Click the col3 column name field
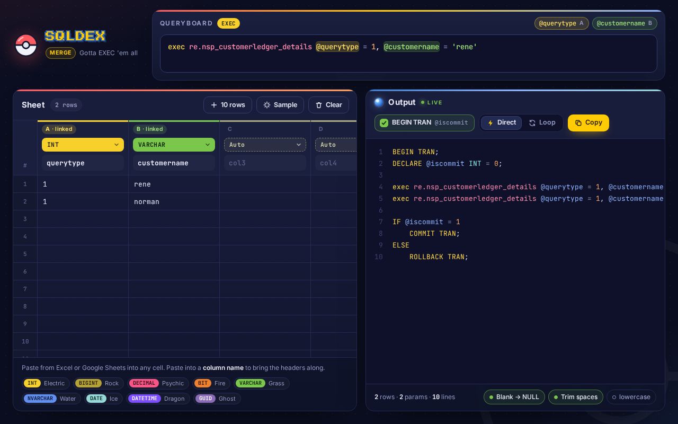 265,163
